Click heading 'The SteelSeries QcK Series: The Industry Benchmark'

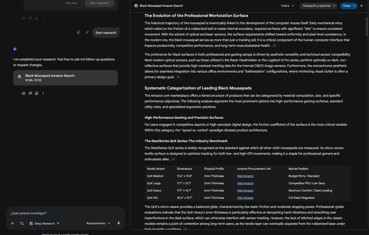click(186, 141)
